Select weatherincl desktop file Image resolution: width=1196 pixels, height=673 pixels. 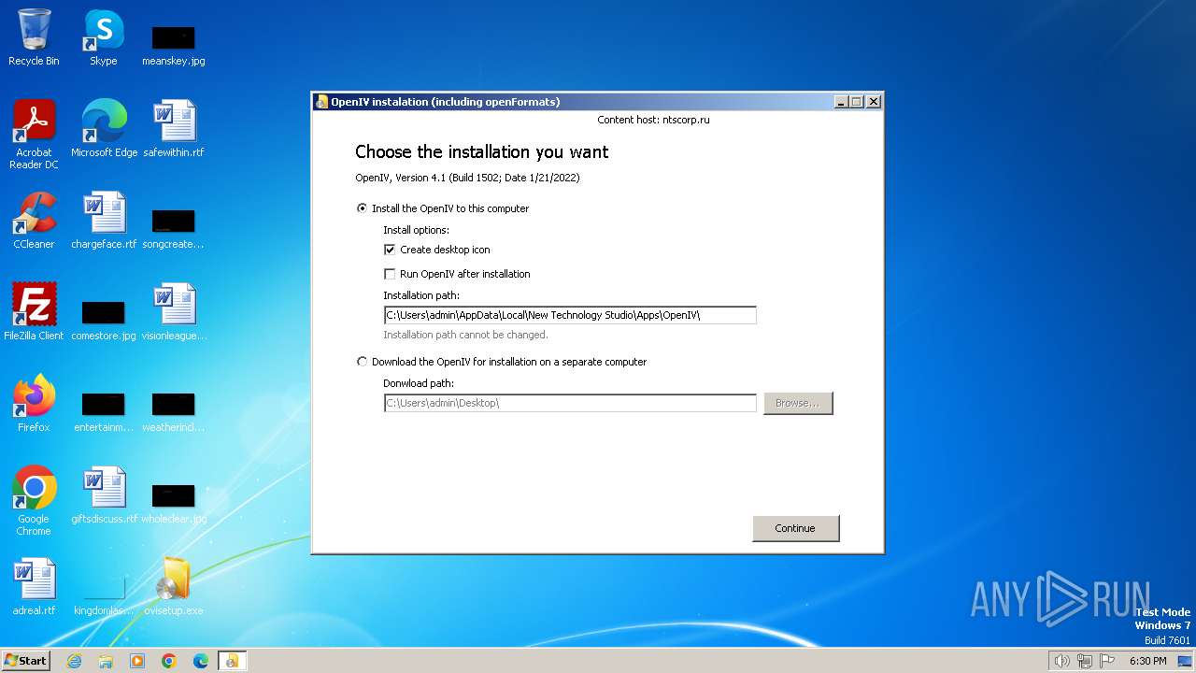point(174,412)
